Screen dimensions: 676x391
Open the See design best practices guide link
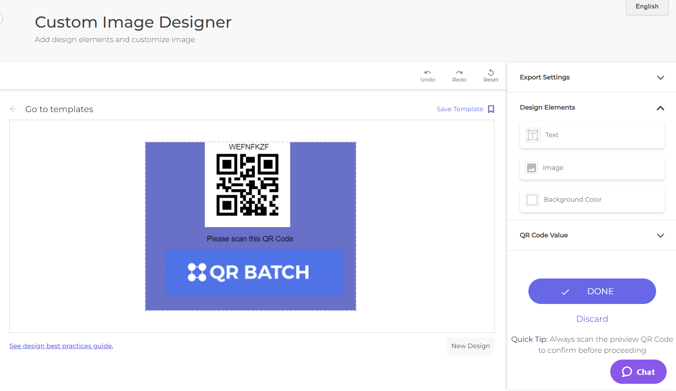pos(61,346)
